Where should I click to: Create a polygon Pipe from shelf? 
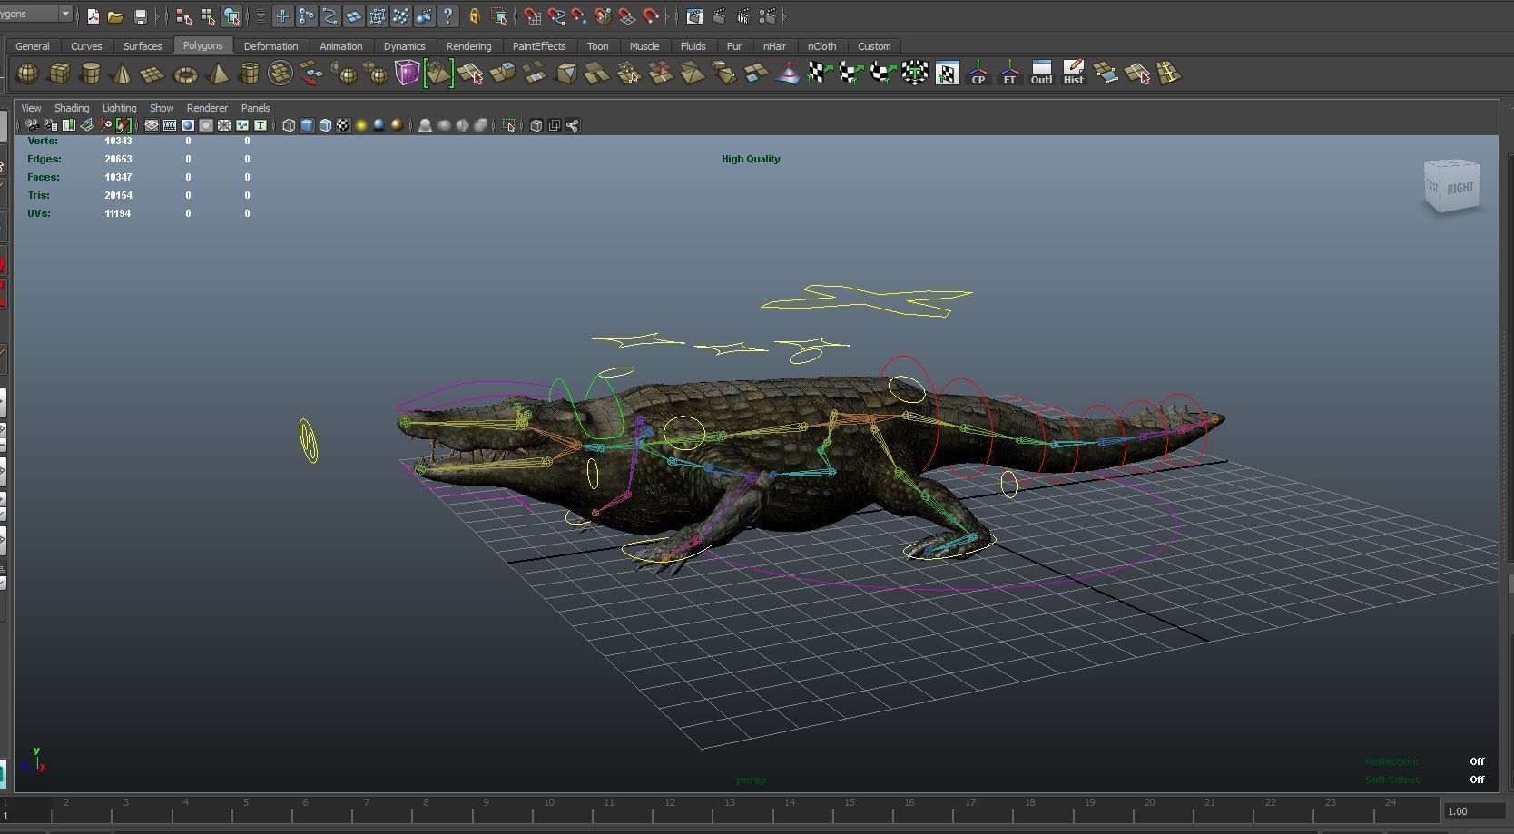pyautogui.click(x=249, y=74)
